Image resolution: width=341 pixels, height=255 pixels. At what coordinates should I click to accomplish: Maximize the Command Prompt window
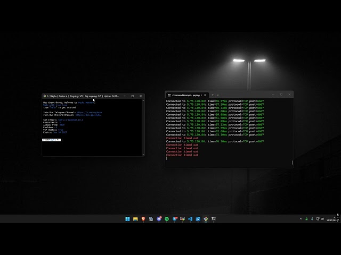pos(281,95)
